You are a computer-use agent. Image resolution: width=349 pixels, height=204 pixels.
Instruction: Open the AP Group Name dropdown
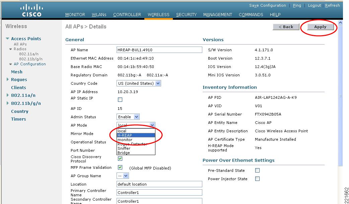[x=123, y=176]
